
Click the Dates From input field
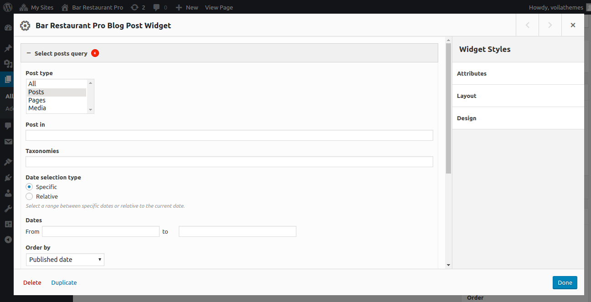[x=101, y=231]
